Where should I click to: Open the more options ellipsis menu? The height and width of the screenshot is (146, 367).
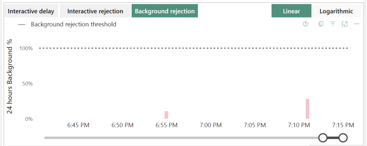(357, 24)
